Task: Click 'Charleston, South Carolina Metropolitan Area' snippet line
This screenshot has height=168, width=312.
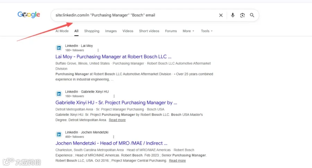Action: (89, 150)
